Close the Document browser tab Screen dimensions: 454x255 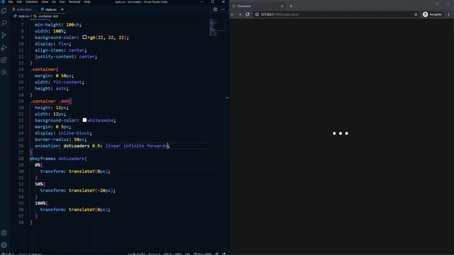point(282,6)
